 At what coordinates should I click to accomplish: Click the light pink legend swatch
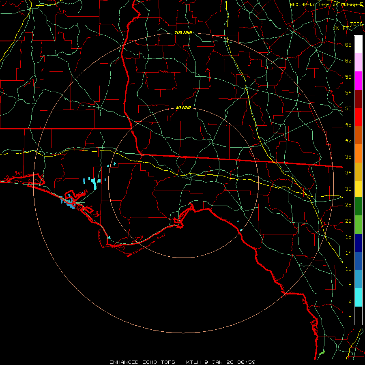(358, 62)
